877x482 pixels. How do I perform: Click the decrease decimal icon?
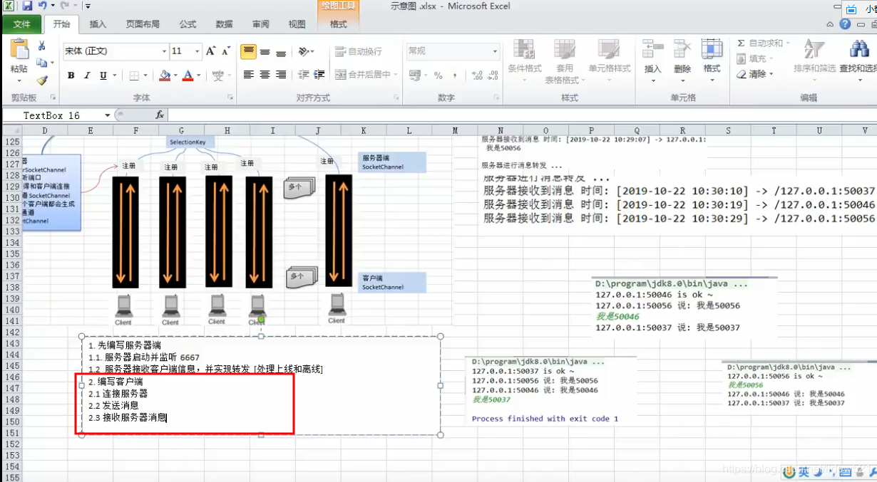pyautogui.click(x=493, y=75)
